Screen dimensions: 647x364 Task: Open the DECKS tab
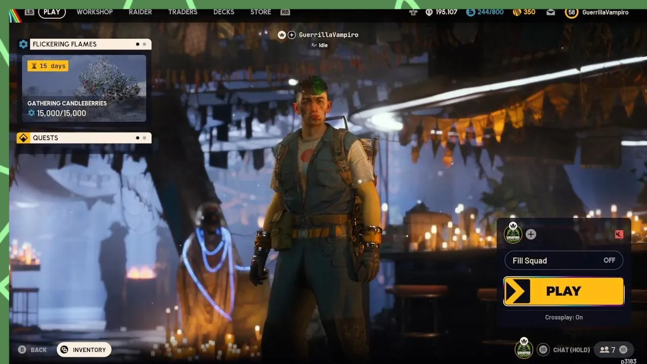coord(224,12)
